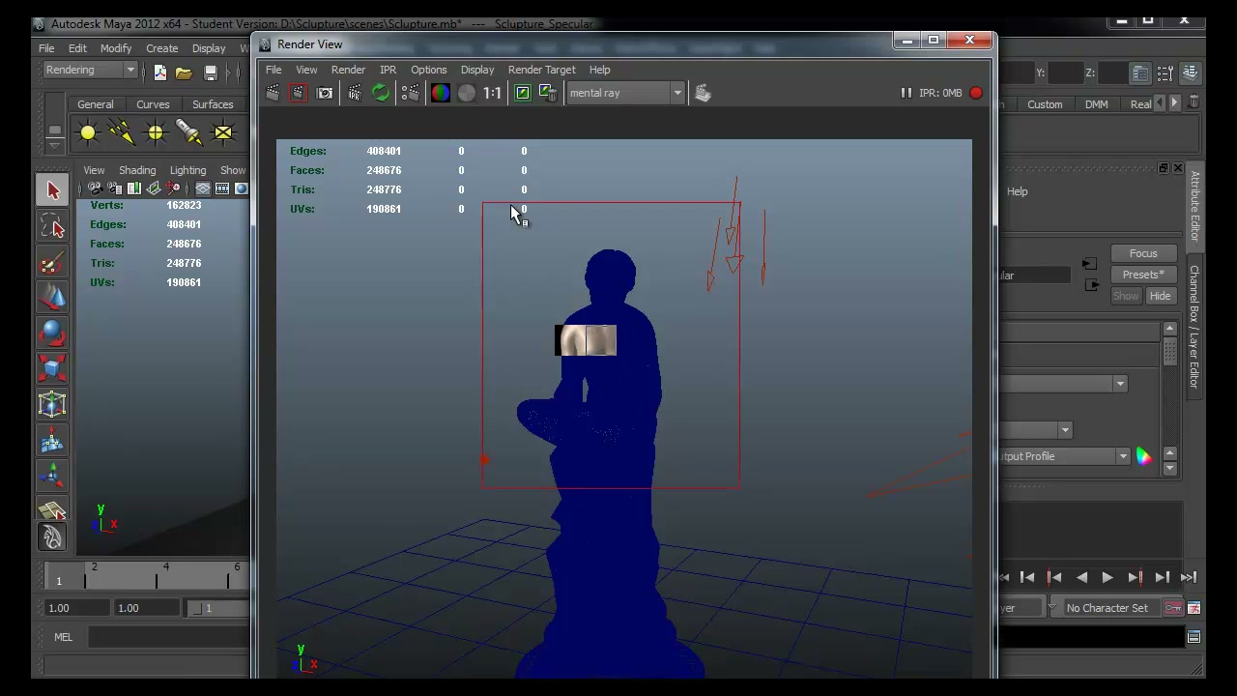Select the directional light shelf icon
Image resolution: width=1237 pixels, height=696 pixels.
pyautogui.click(x=122, y=132)
